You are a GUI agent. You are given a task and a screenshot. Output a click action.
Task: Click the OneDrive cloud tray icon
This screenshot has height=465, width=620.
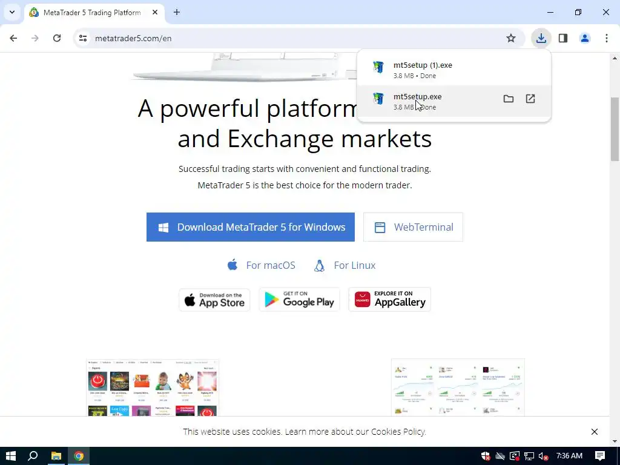coord(500,456)
